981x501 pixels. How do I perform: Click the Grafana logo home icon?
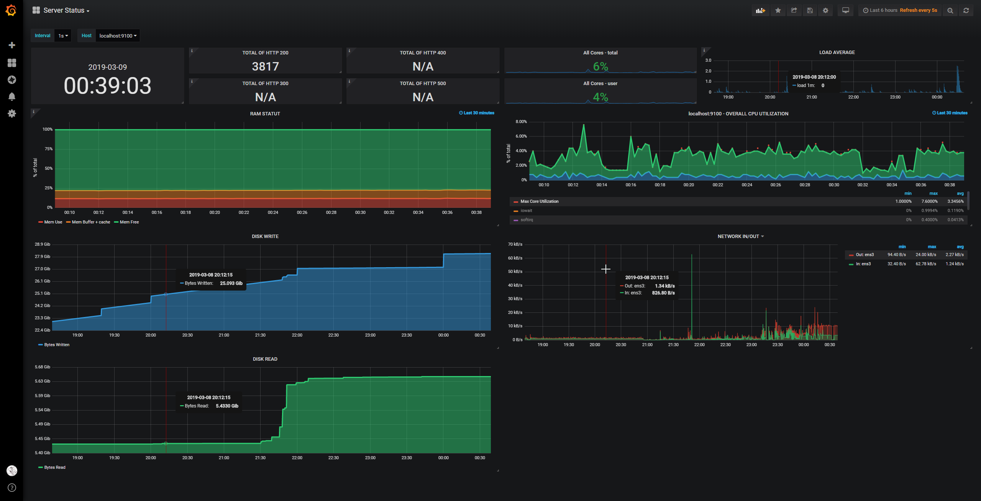pos(11,10)
